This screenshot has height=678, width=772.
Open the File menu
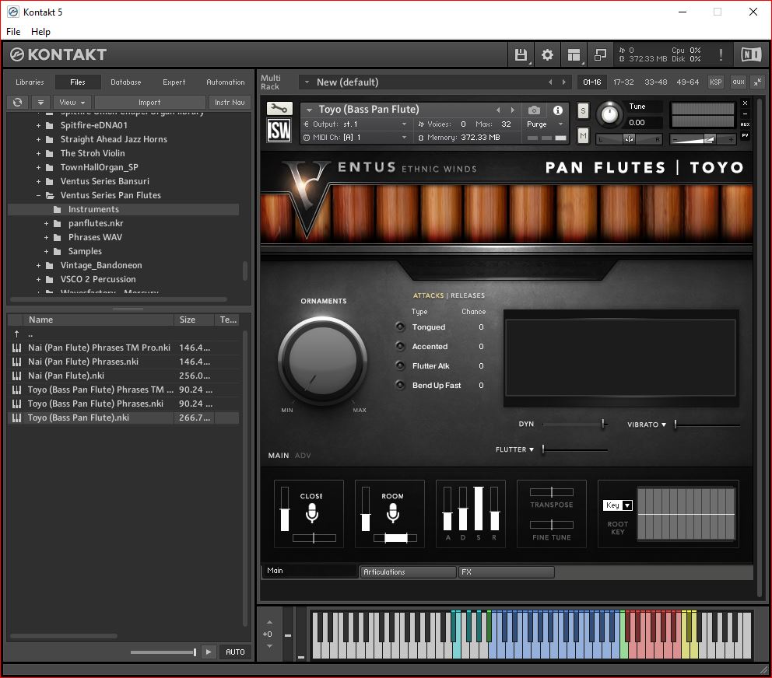tap(13, 31)
